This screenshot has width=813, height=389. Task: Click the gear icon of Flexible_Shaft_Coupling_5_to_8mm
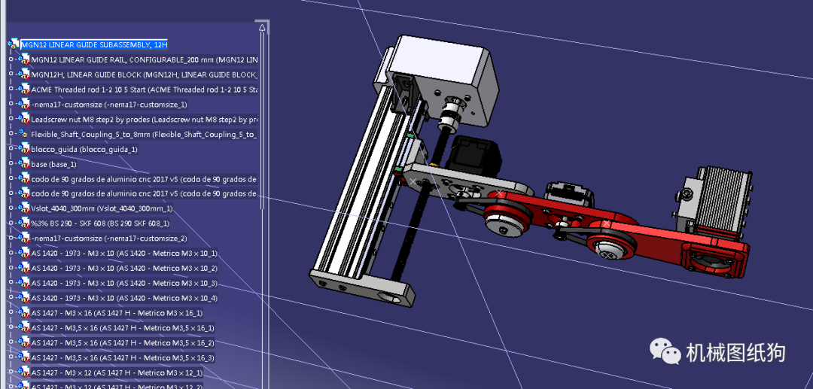coord(23,134)
